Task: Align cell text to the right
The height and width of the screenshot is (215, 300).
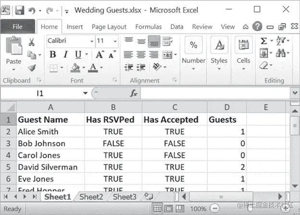Action: tap(154, 55)
